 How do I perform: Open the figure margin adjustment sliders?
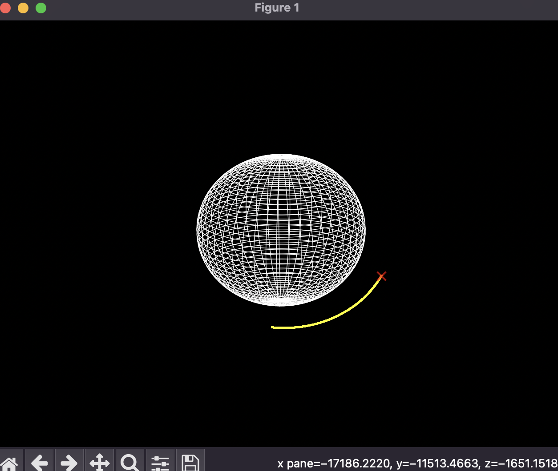[160, 462]
